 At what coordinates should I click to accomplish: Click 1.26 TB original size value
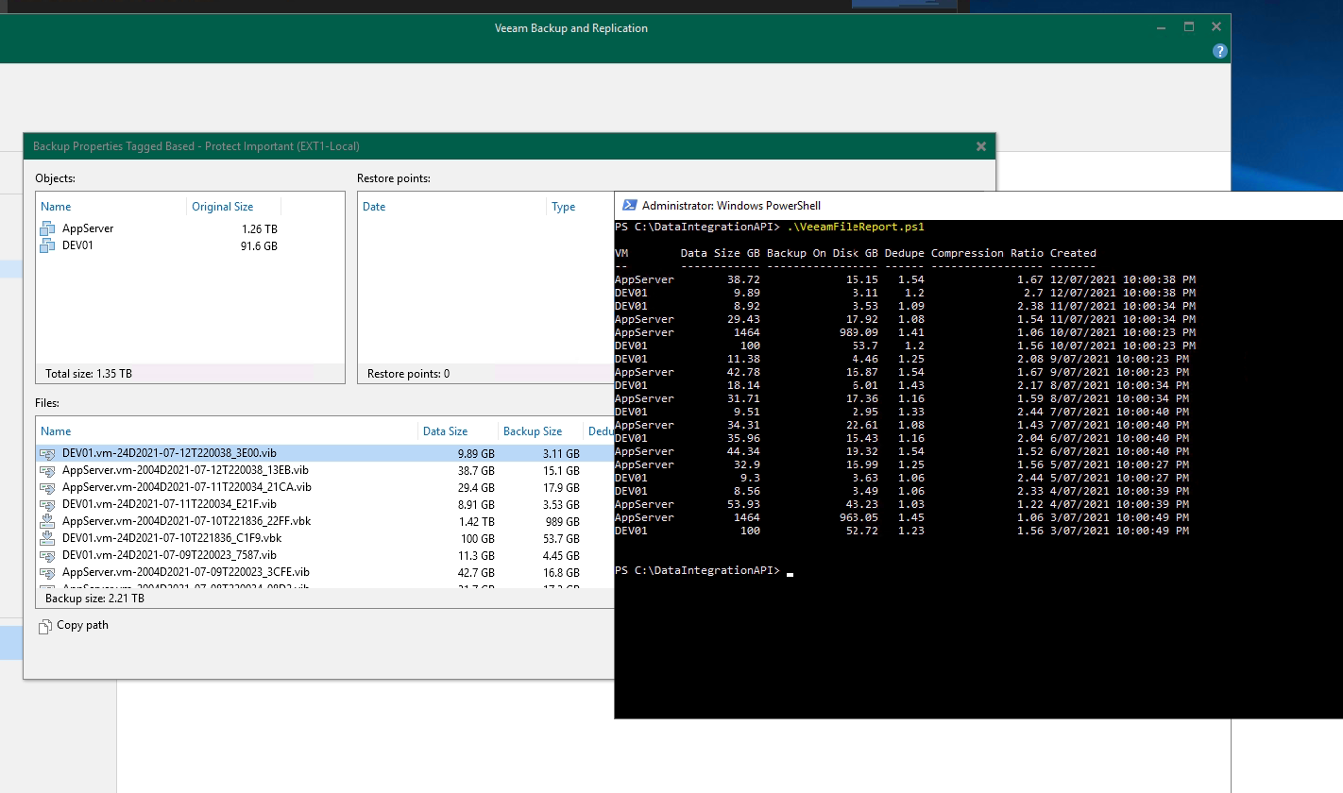point(259,229)
